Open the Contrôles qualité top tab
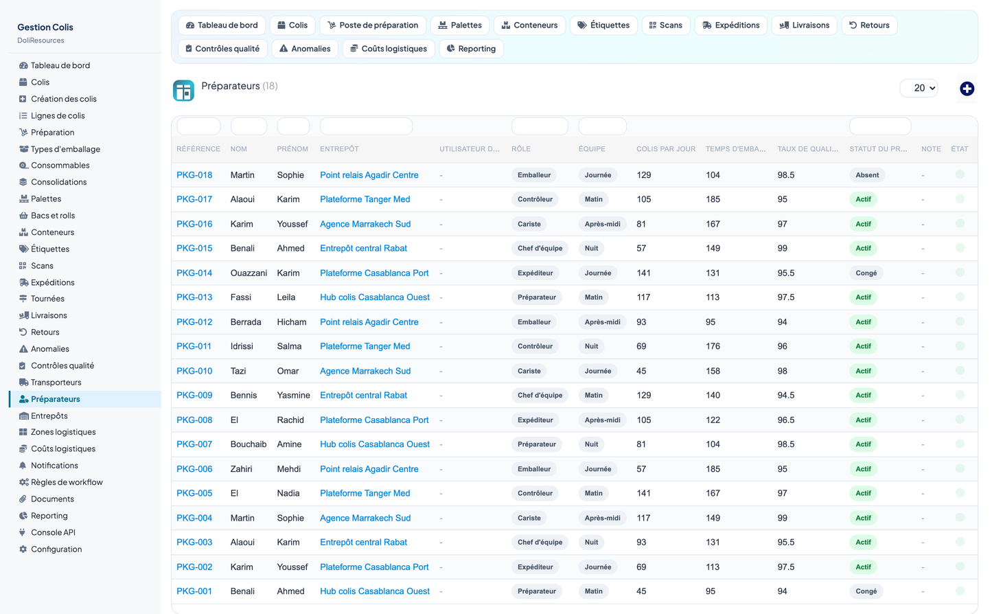 [x=223, y=49]
